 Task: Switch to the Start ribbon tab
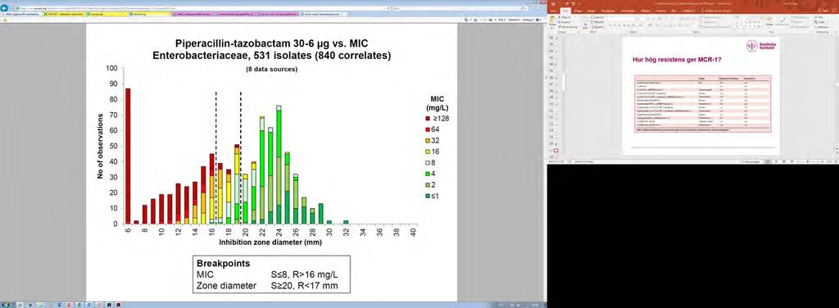click(x=565, y=11)
